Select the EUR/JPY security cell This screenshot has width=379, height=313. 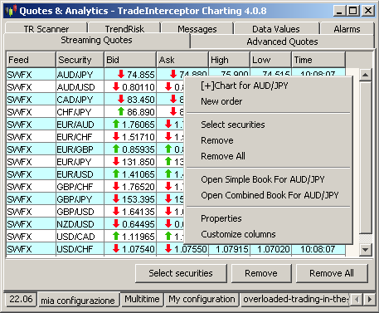(80, 162)
